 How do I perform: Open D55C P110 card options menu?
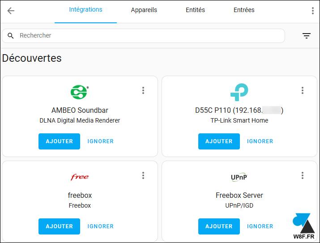[x=303, y=90]
